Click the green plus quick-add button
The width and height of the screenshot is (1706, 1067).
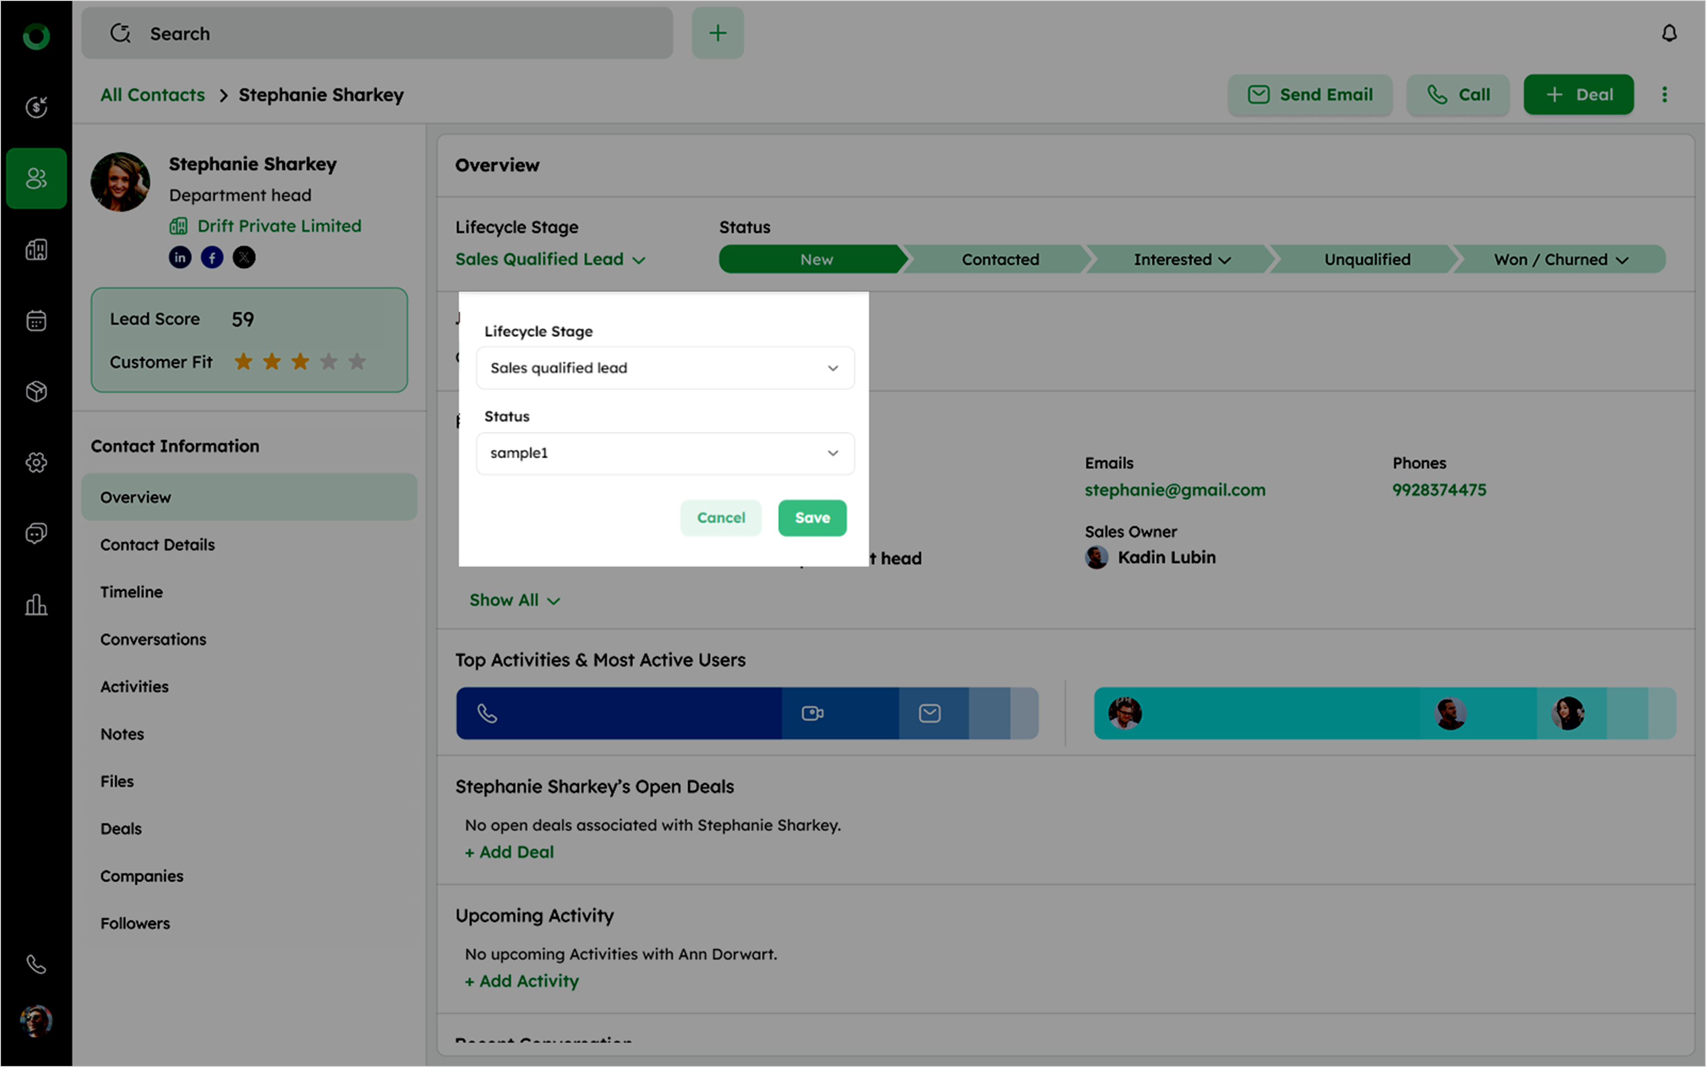(718, 33)
